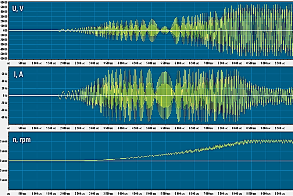Screen dimensions: 293x196
Task: Click the 0 V tick on voltage axis
Action: pyautogui.click(x=5, y=30)
